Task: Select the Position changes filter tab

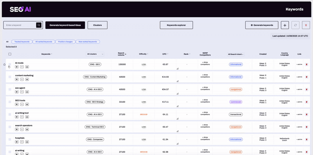Action: pyautogui.click(x=65, y=42)
